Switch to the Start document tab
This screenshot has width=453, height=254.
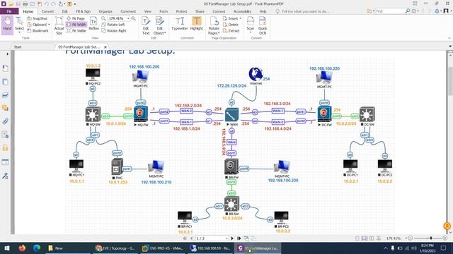click(18, 47)
